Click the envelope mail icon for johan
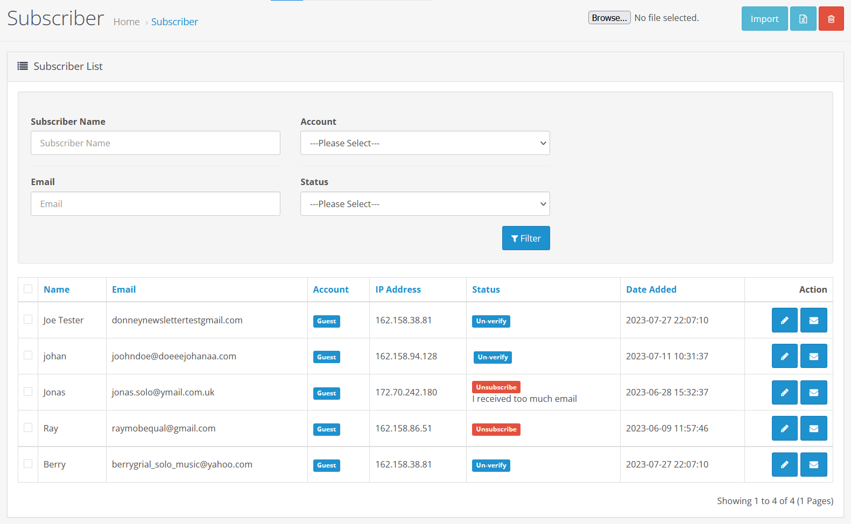 (x=813, y=356)
